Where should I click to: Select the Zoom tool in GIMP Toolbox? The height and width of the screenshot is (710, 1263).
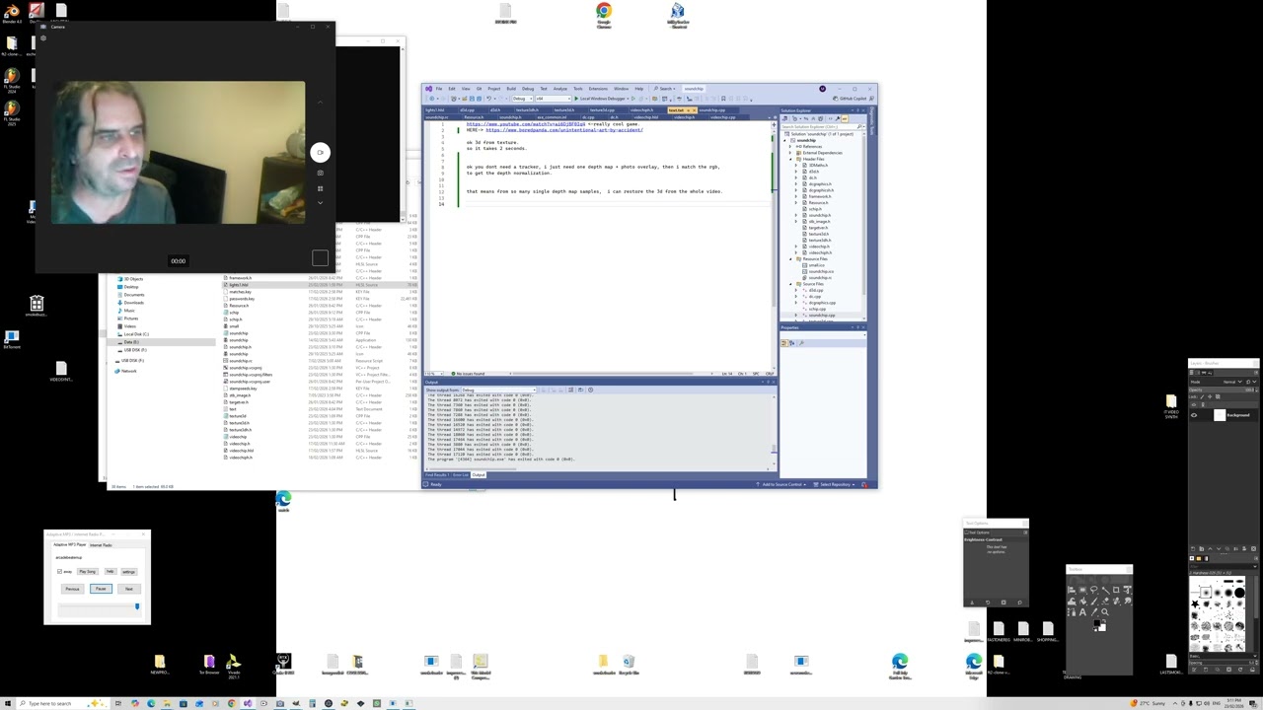tap(1105, 612)
